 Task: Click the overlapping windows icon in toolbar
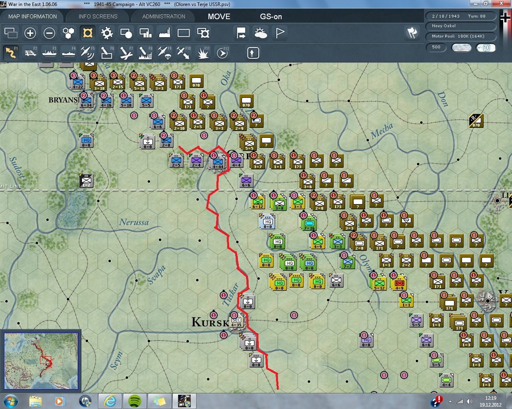click(11, 33)
